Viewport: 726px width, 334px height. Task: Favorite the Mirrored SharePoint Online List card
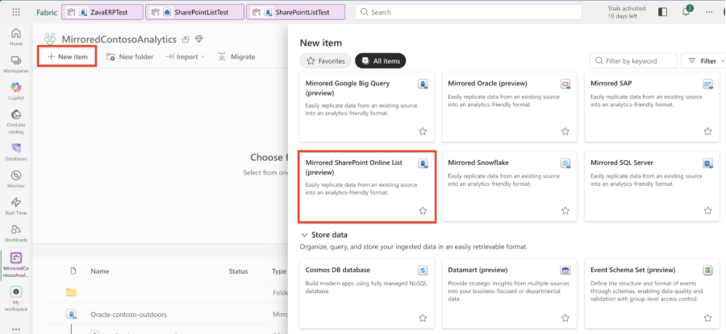[x=423, y=211]
